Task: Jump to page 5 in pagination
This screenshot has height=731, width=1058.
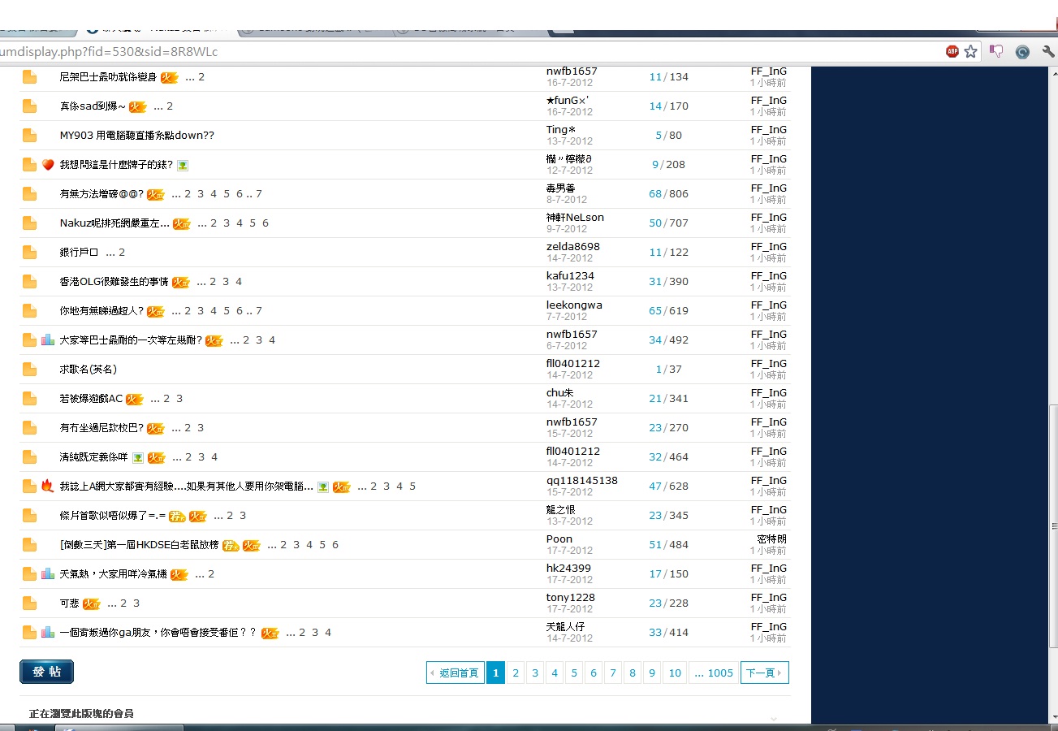Action: pyautogui.click(x=574, y=673)
